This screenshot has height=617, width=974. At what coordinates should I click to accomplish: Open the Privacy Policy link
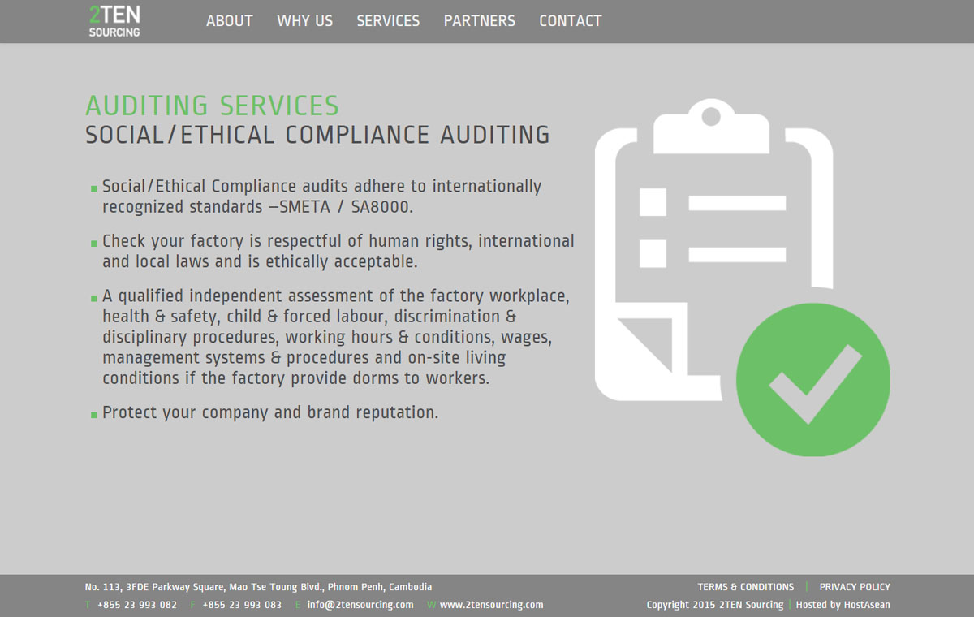(855, 587)
